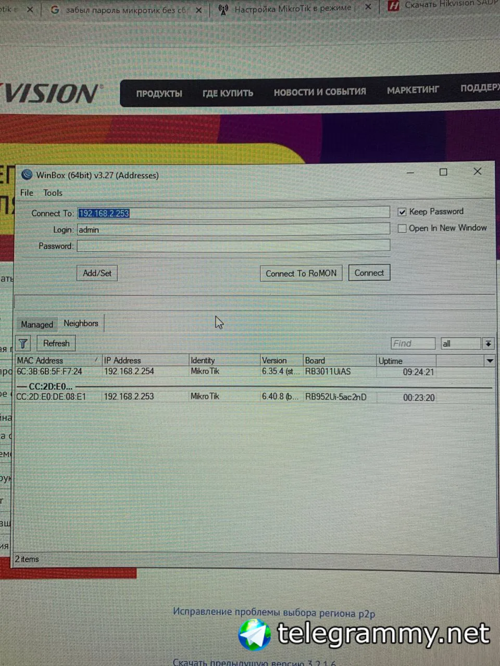Sort by IP Address column header
This screenshot has height=666, width=500.
click(145, 360)
